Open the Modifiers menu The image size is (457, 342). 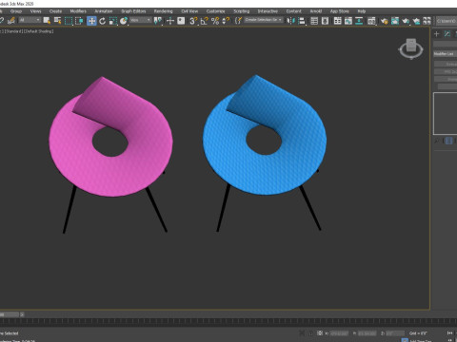[x=78, y=11]
